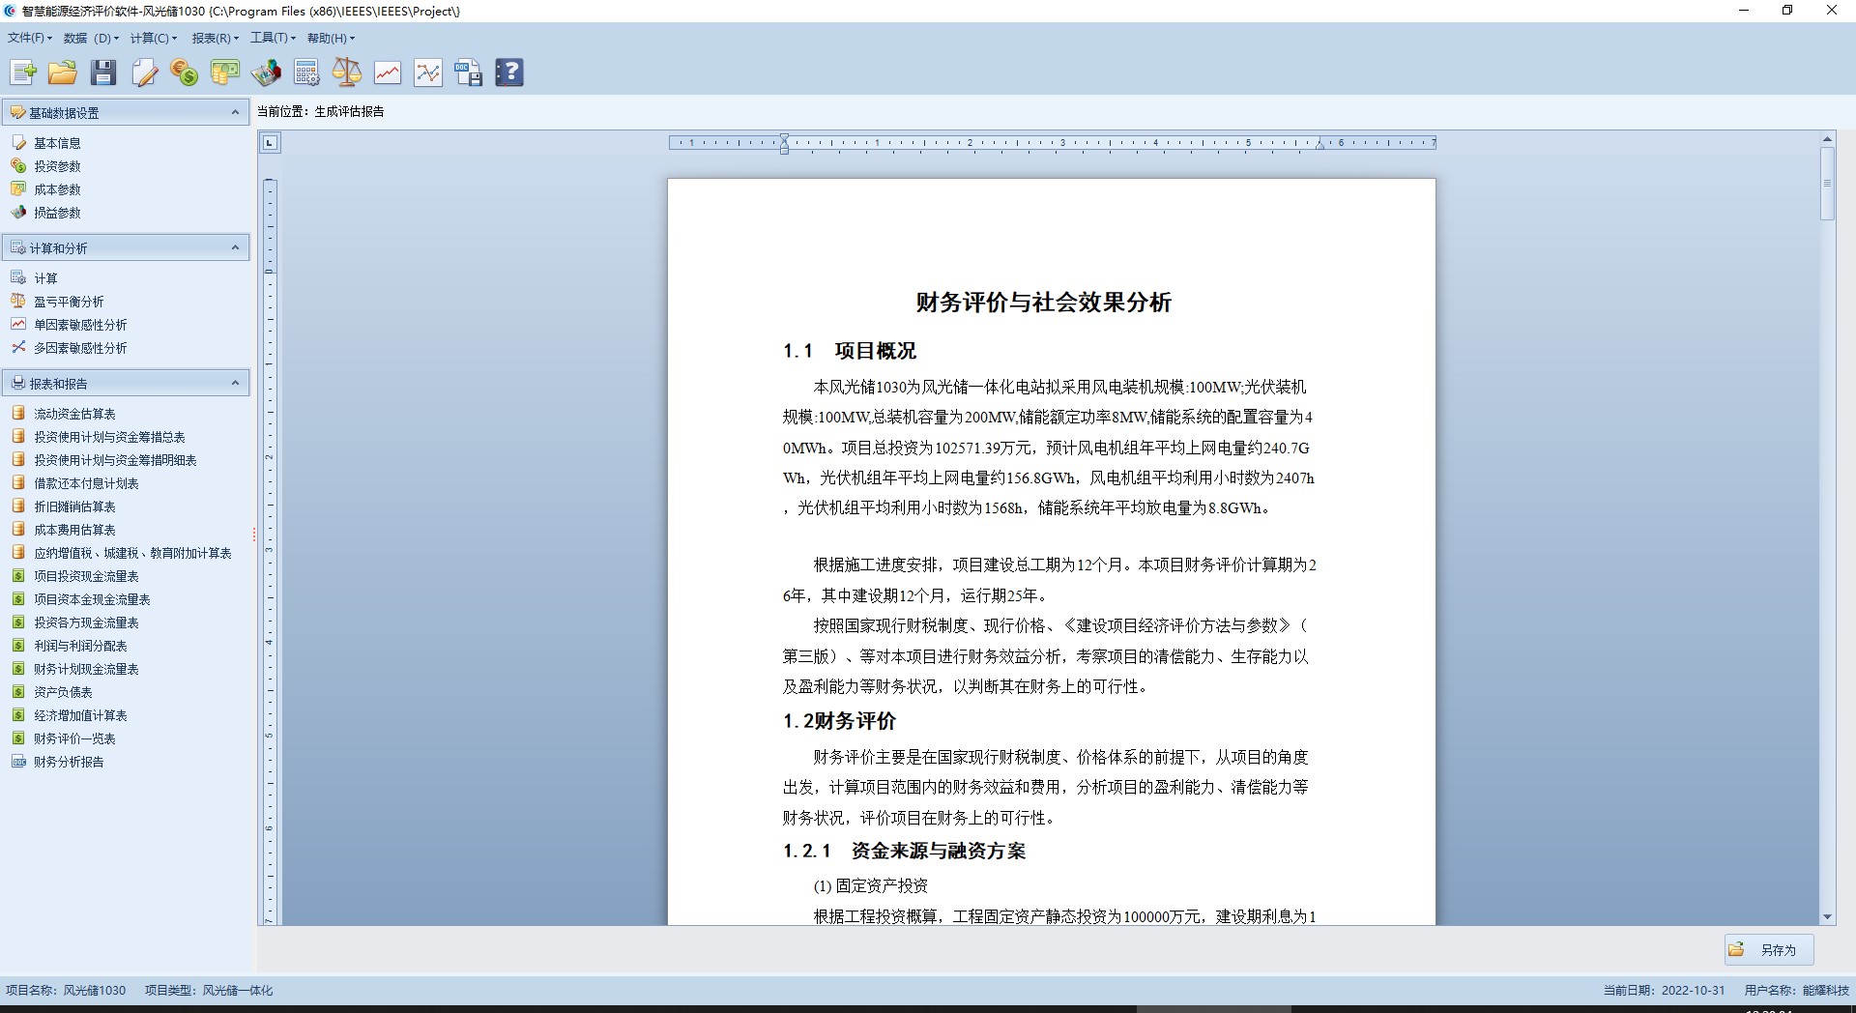This screenshot has width=1856, height=1013.
Task: Select 基本信息 in the sidebar
Action: [x=57, y=143]
